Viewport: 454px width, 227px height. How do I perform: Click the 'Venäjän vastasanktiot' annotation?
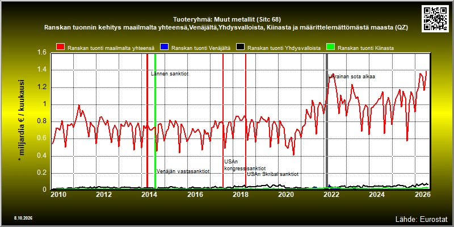tap(183, 171)
